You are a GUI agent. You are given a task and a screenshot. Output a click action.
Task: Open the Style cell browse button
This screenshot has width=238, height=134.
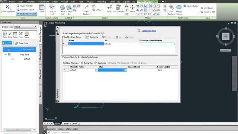pos(126,70)
